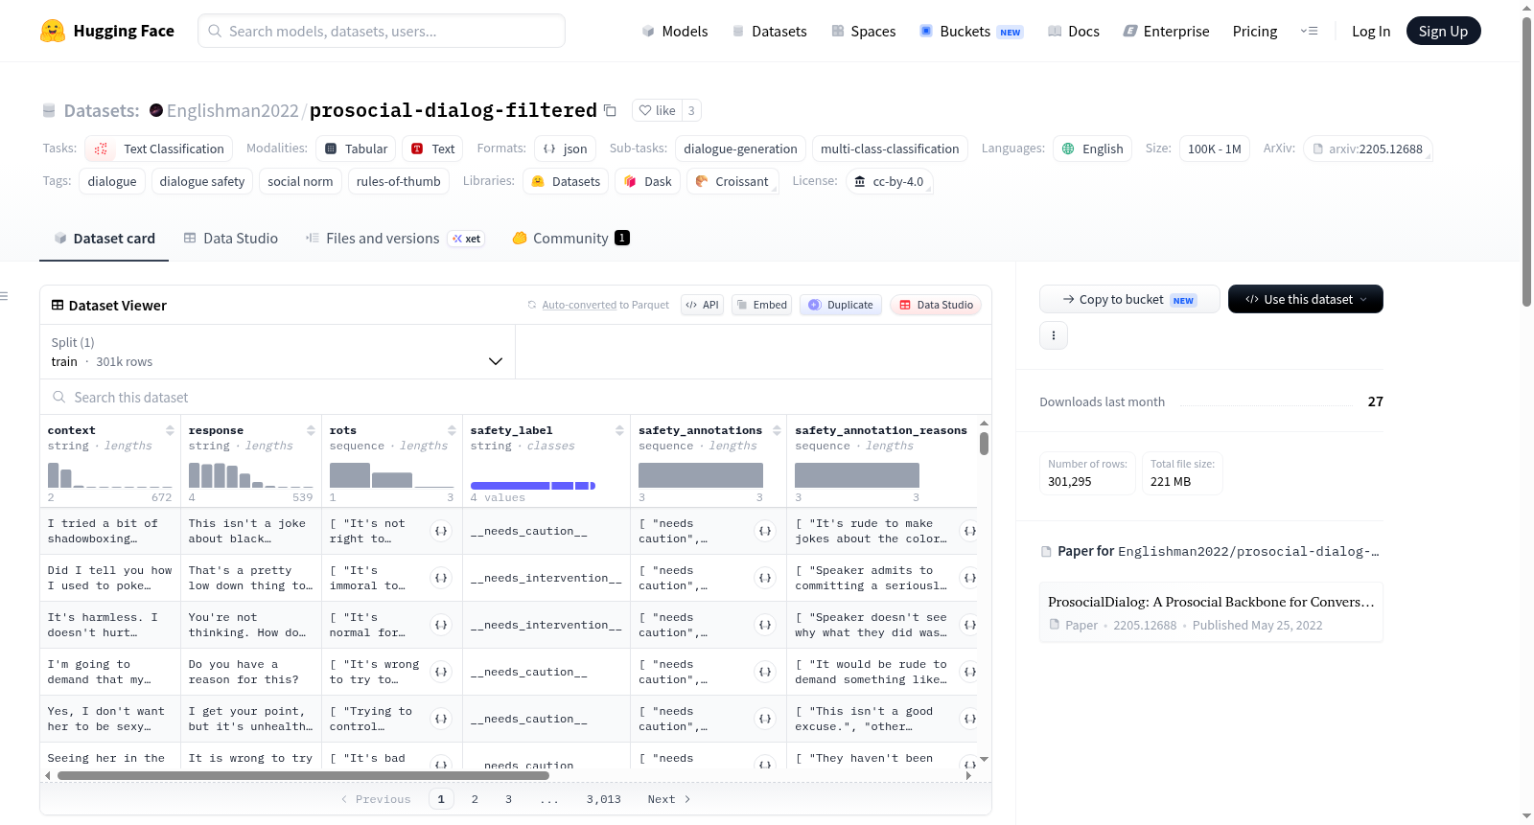Open the left sidebar toggle icon
1534x825 pixels.
coord(4,296)
